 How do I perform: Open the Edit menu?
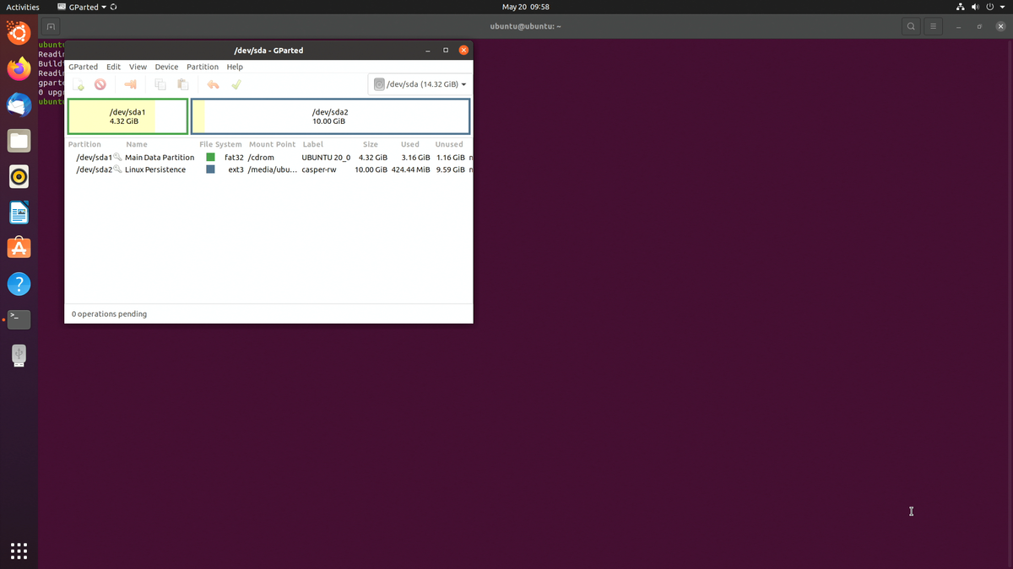[113, 67]
